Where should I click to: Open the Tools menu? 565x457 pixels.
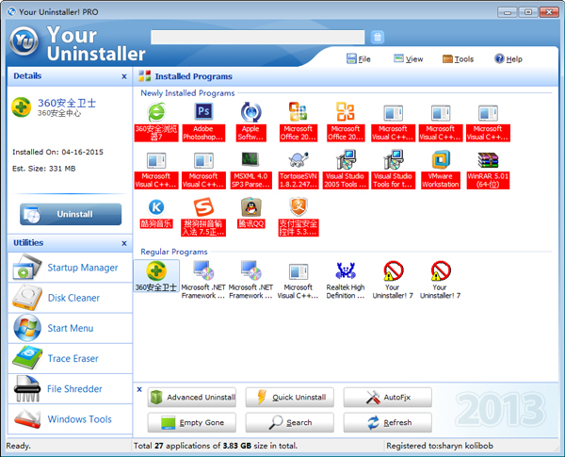tap(458, 58)
